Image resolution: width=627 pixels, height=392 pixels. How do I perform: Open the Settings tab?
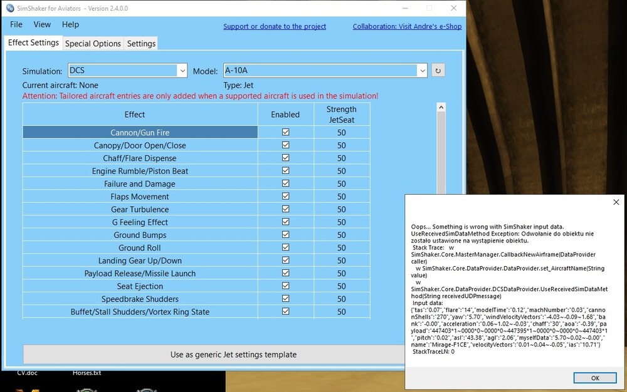click(141, 43)
